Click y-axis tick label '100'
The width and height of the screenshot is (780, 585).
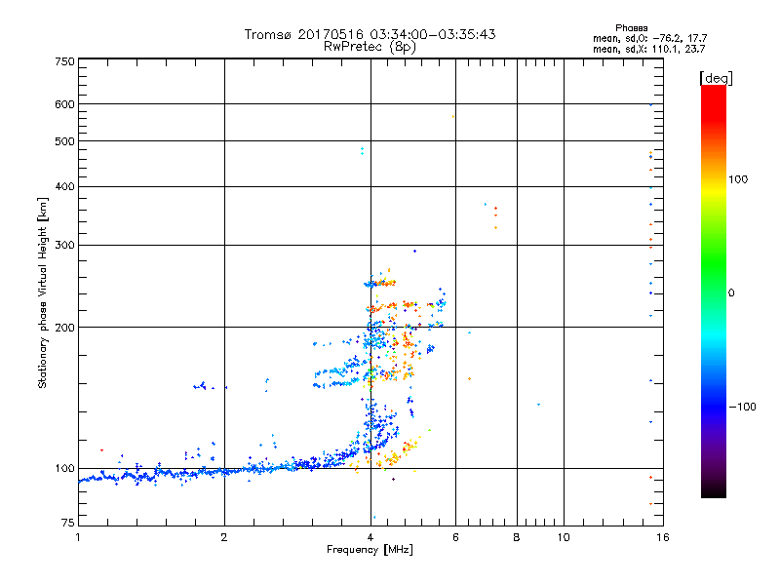point(64,469)
